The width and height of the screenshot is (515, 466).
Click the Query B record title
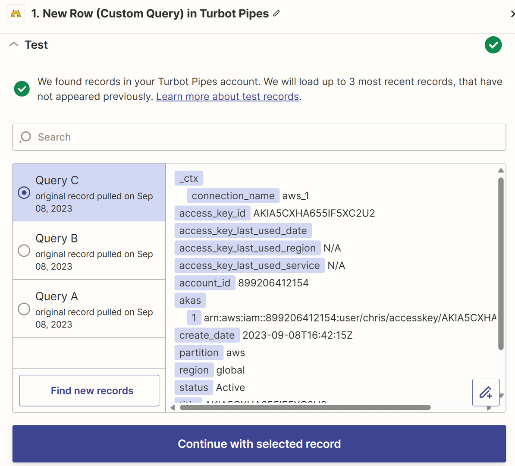point(57,238)
